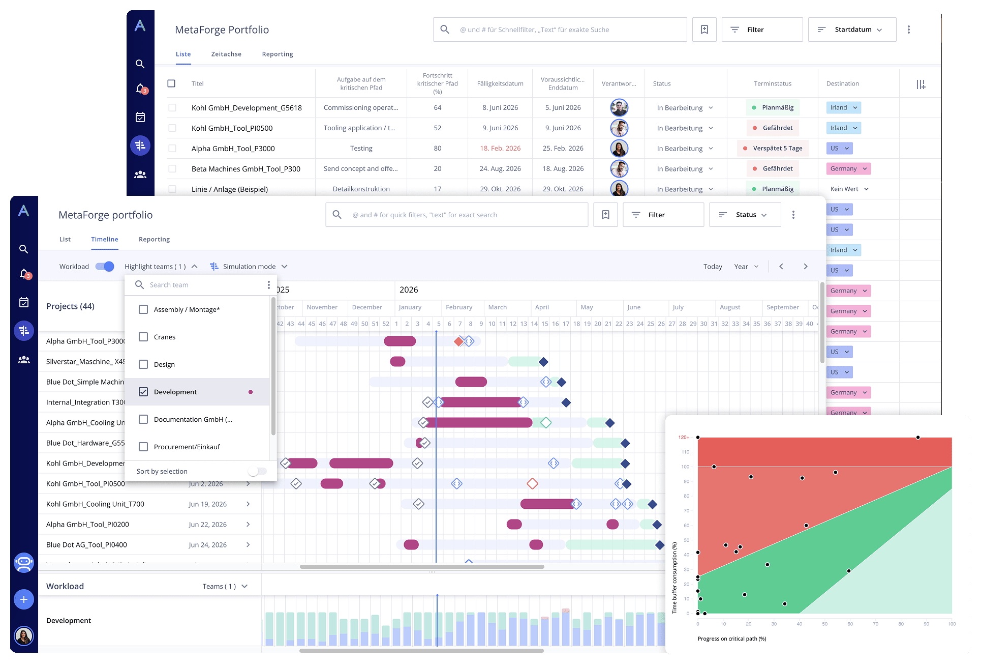The width and height of the screenshot is (981, 666).
Task: Toggle the Workload switch off
Action: [x=105, y=266]
